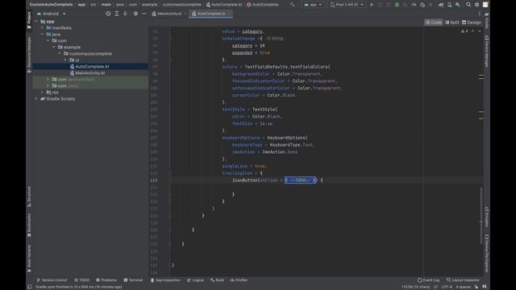This screenshot has height=290, width=516.
Task: Open the Emulator side tool window
Action: [x=487, y=217]
